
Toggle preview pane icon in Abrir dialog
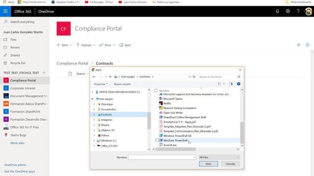231,84
